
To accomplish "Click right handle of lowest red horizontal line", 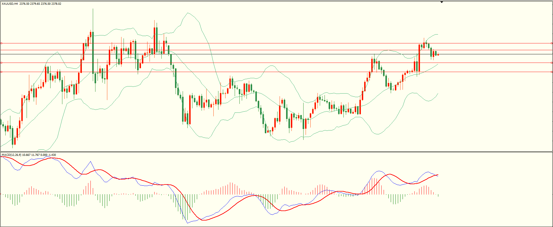I will click(552, 72).
